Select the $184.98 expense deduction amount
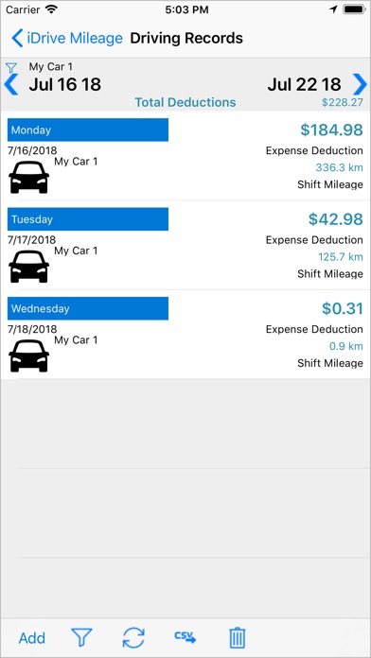Image resolution: width=371 pixels, height=658 pixels. point(331,130)
